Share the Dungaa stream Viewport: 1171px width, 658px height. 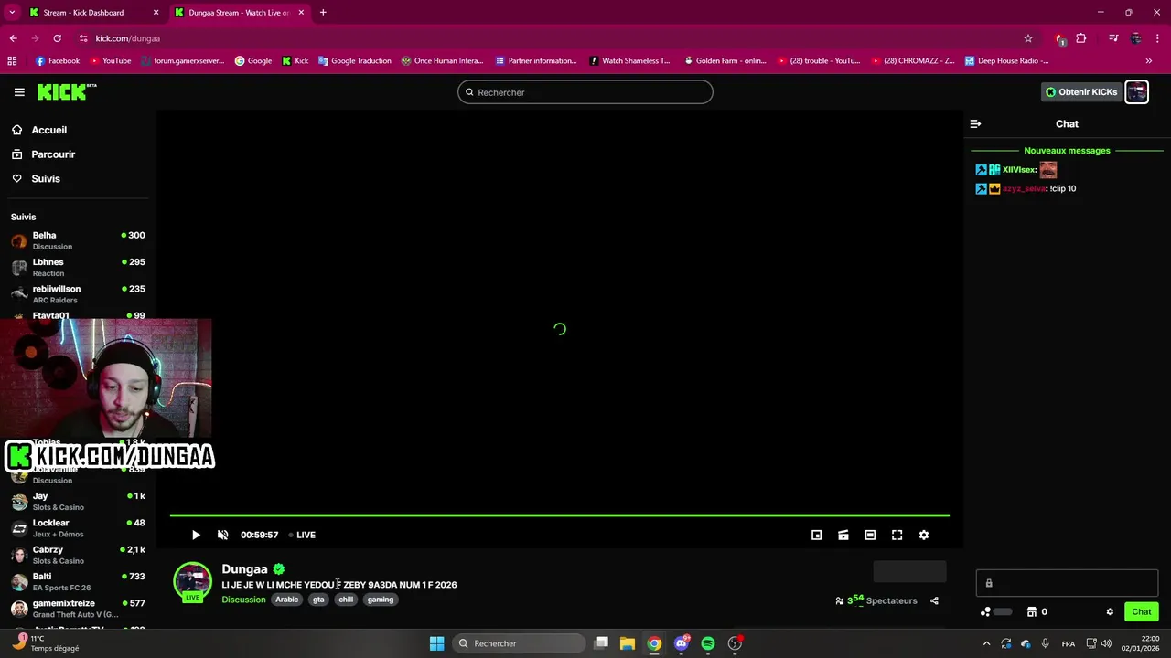click(x=934, y=600)
